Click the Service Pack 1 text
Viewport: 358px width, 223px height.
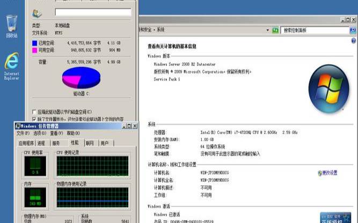167,79
